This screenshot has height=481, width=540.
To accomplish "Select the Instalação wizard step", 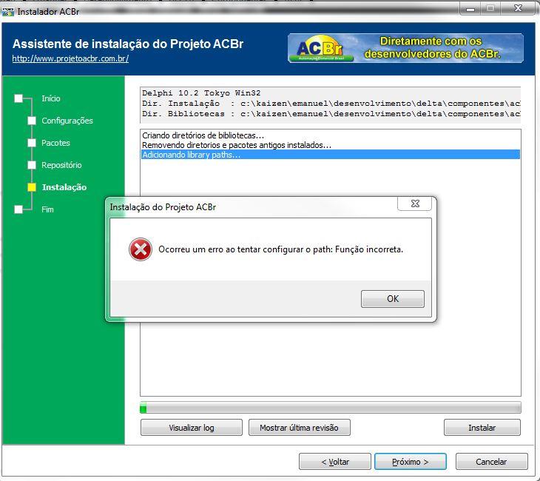I will coord(64,187).
